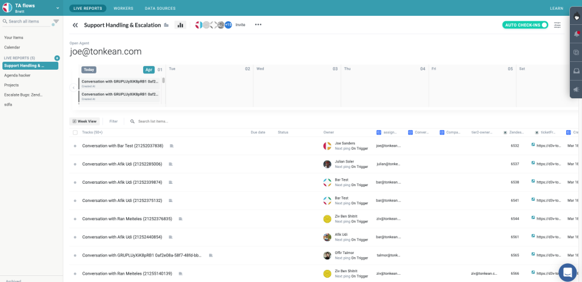Add a new live report
Image resolution: width=582 pixels, height=282 pixels.
[57, 58]
